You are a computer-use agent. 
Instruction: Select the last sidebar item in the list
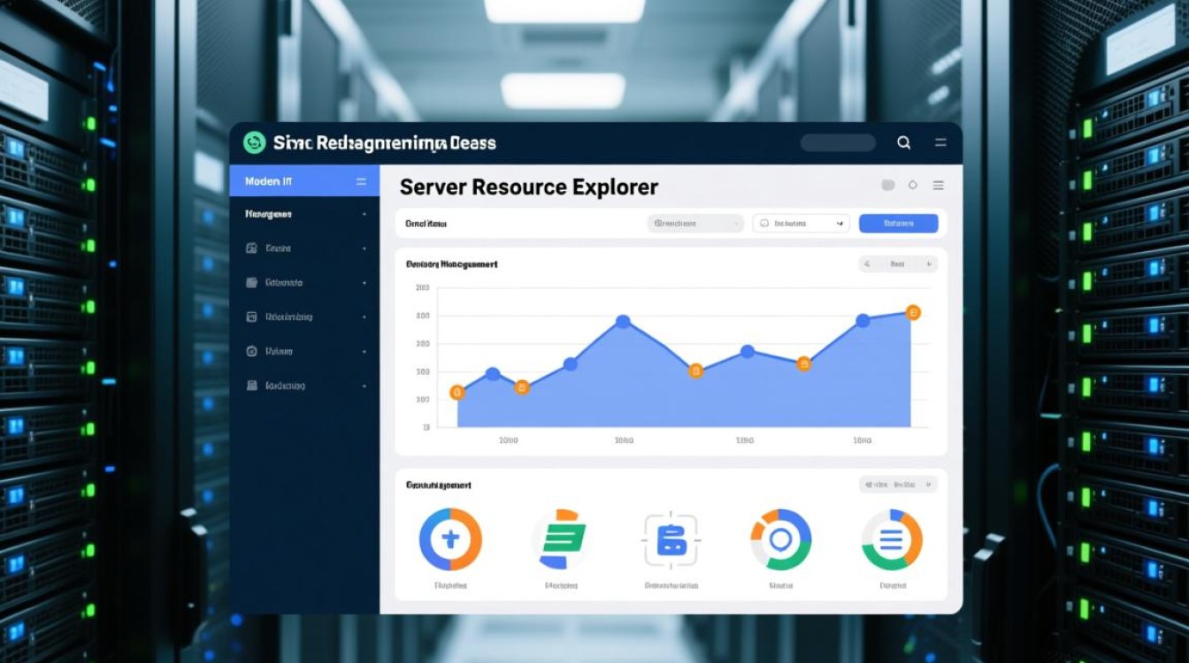[x=304, y=386]
